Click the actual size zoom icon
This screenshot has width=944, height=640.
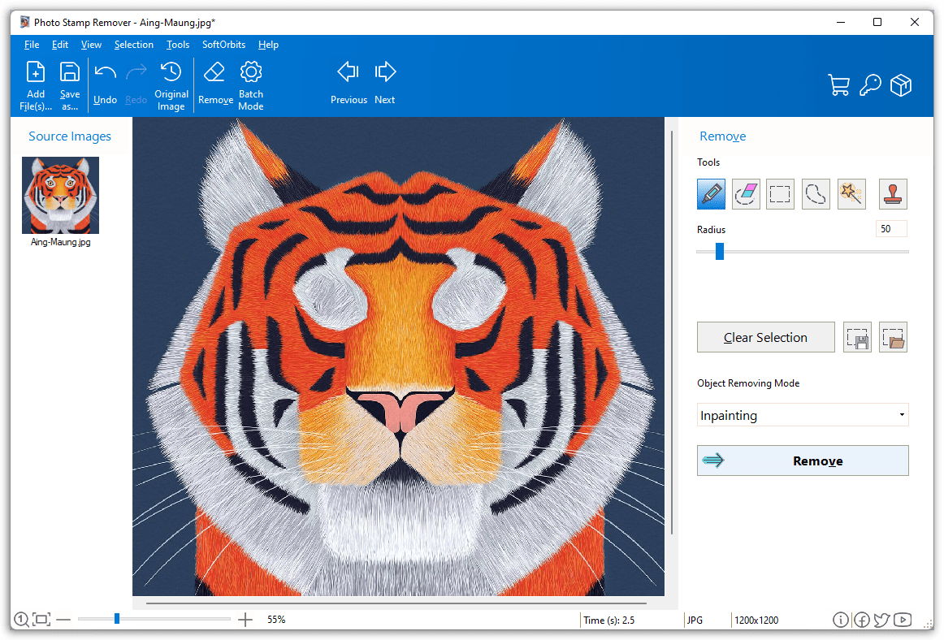point(21,619)
